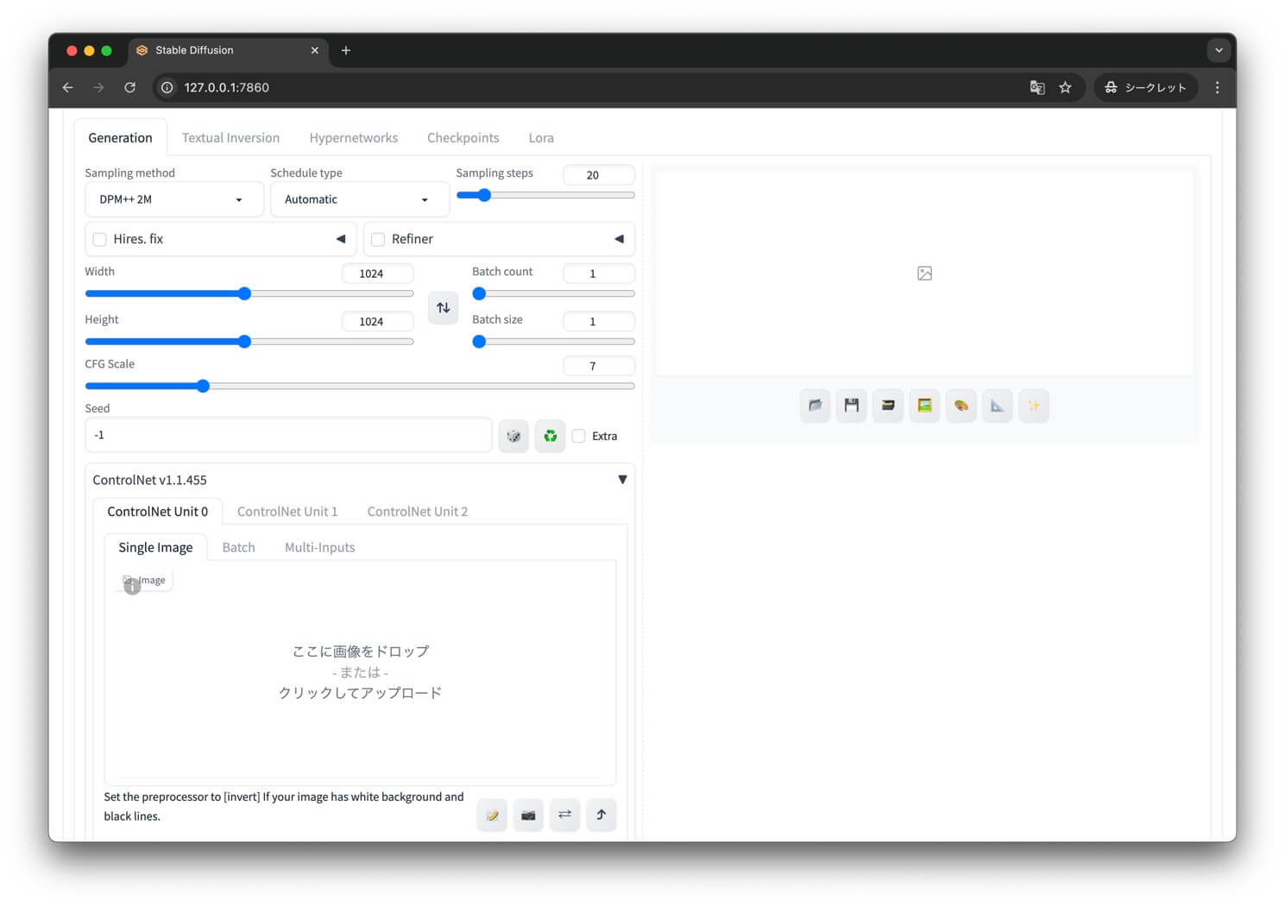This screenshot has width=1285, height=906.
Task: Enable the Hires. fix checkbox
Action: [x=100, y=240]
